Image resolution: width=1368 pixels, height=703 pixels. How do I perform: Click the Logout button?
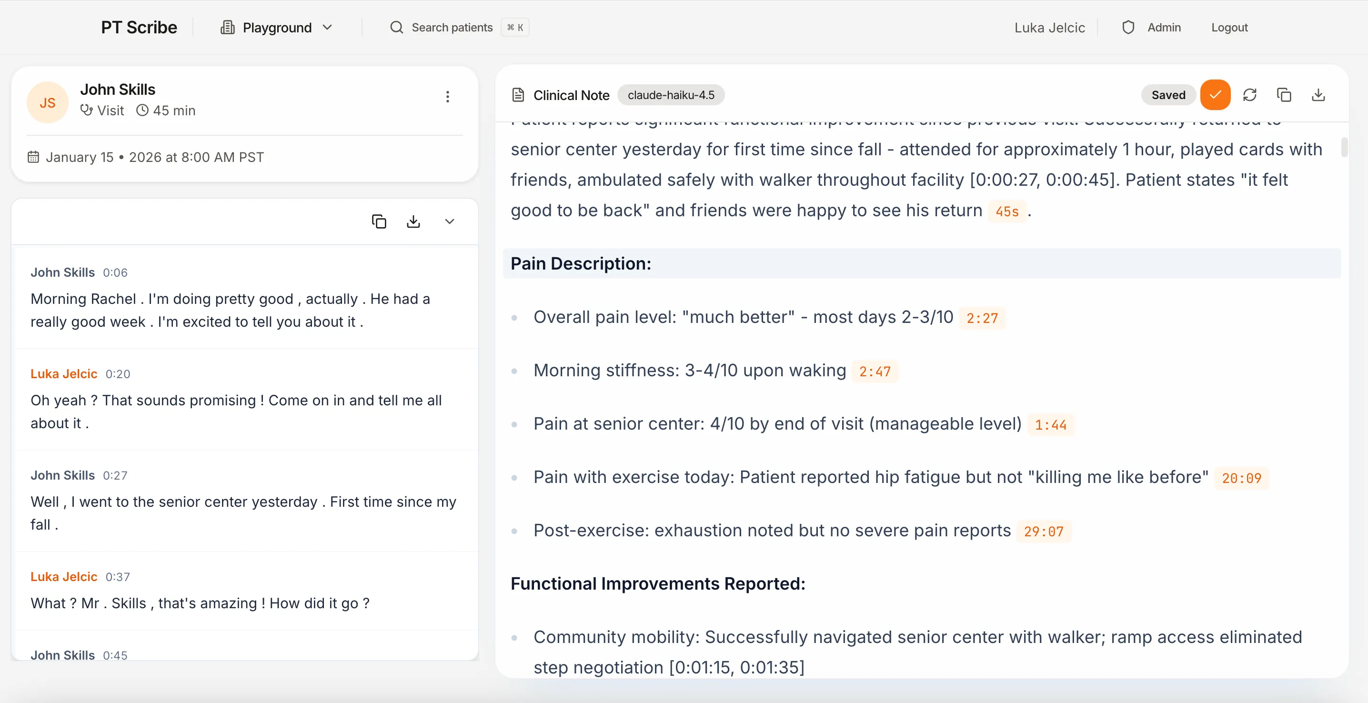pos(1229,27)
